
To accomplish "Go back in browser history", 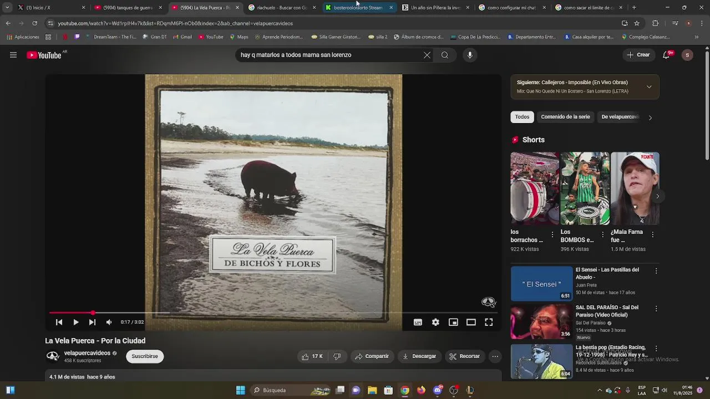I will 8,23.
